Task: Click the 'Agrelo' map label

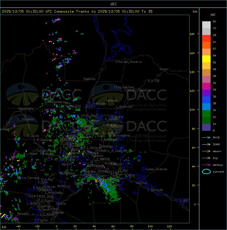Action: click(x=67, y=164)
